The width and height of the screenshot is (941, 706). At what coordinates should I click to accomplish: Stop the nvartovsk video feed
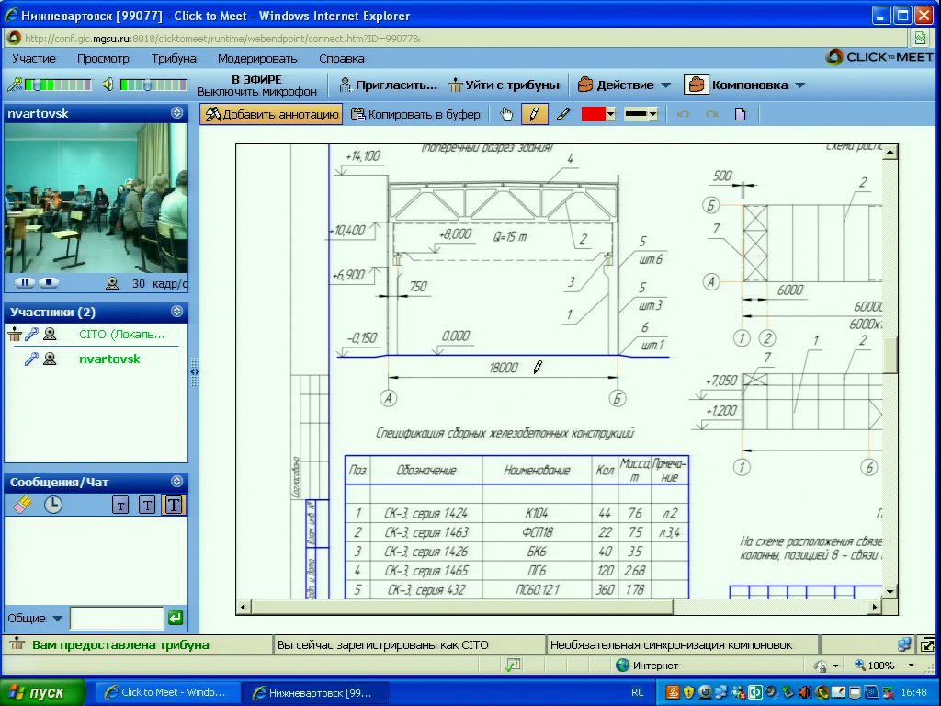pyautogui.click(x=49, y=282)
